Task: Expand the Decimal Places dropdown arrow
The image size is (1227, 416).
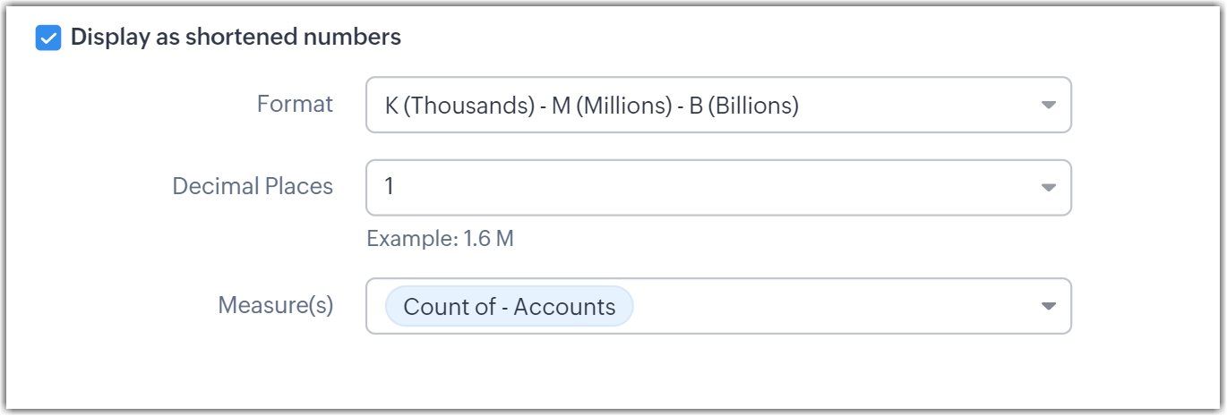Action: point(1049,188)
